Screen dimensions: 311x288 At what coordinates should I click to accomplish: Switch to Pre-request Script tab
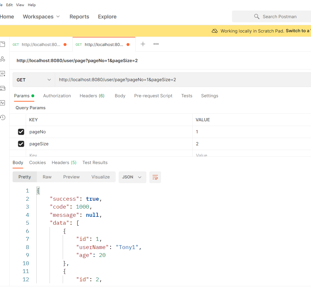[x=153, y=96]
